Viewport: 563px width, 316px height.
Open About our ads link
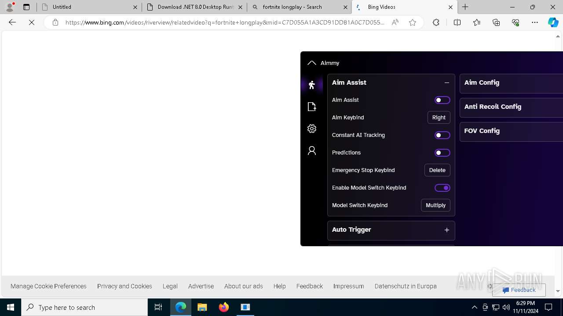244,286
